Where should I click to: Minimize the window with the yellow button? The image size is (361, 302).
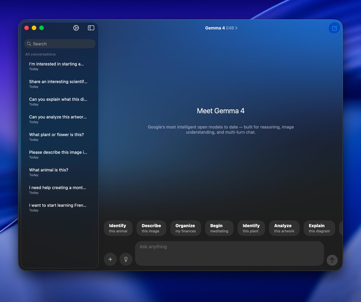(x=34, y=28)
